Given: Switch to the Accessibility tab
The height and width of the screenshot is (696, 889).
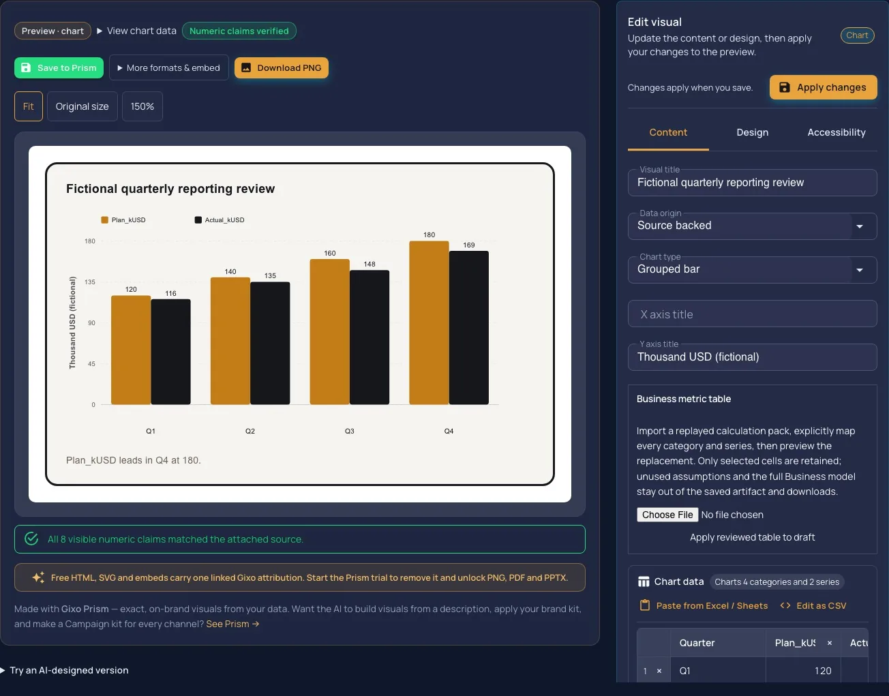Looking at the screenshot, I should tap(837, 132).
